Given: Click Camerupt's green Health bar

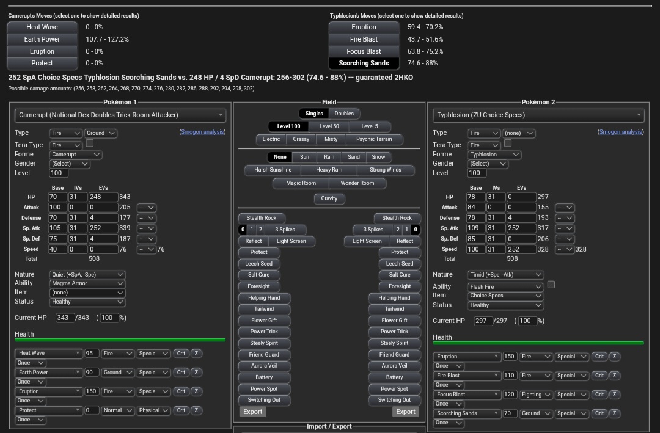Looking at the screenshot, I should [x=120, y=340].
